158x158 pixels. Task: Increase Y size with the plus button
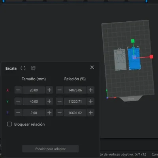(49, 102)
